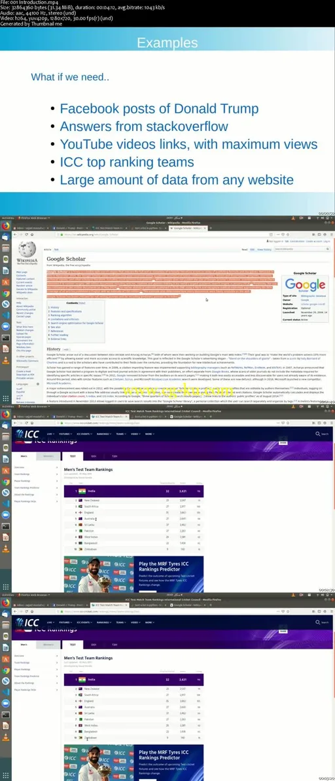Viewport: 335px width, 781px height.
Task: Open the Firefox dock icon in the Wikipedia thumbnail
Action: (5, 225)
